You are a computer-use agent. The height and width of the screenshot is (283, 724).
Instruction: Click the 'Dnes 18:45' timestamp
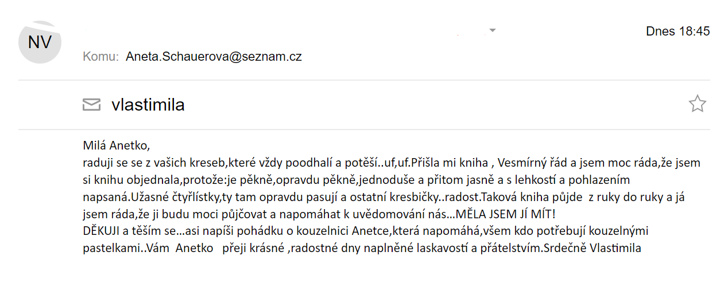[x=678, y=32]
